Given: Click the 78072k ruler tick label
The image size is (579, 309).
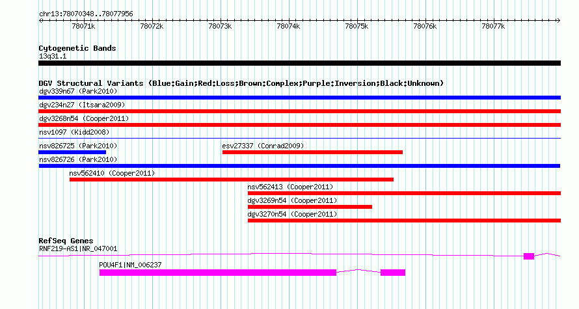Looking at the screenshot, I should (152, 26).
